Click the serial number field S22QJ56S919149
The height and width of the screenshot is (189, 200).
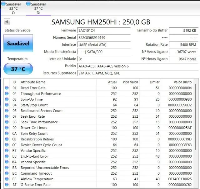[104, 38]
